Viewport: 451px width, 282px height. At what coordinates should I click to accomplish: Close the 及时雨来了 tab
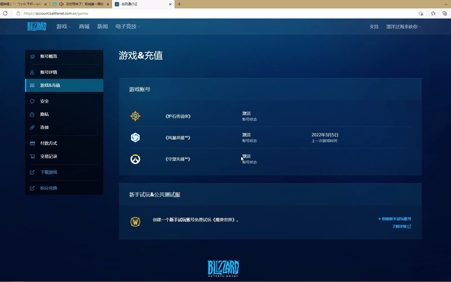(x=108, y=4)
